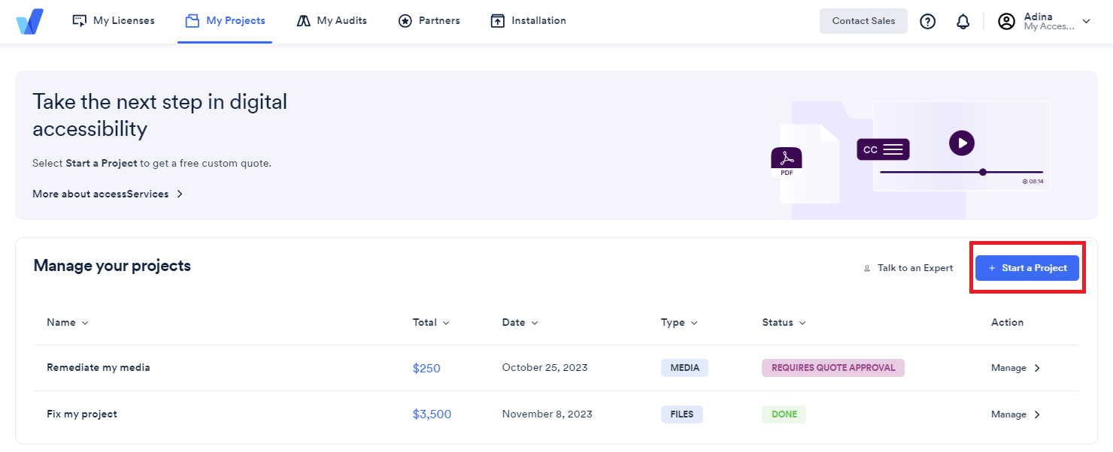Click the Contact Sales button

tap(863, 21)
